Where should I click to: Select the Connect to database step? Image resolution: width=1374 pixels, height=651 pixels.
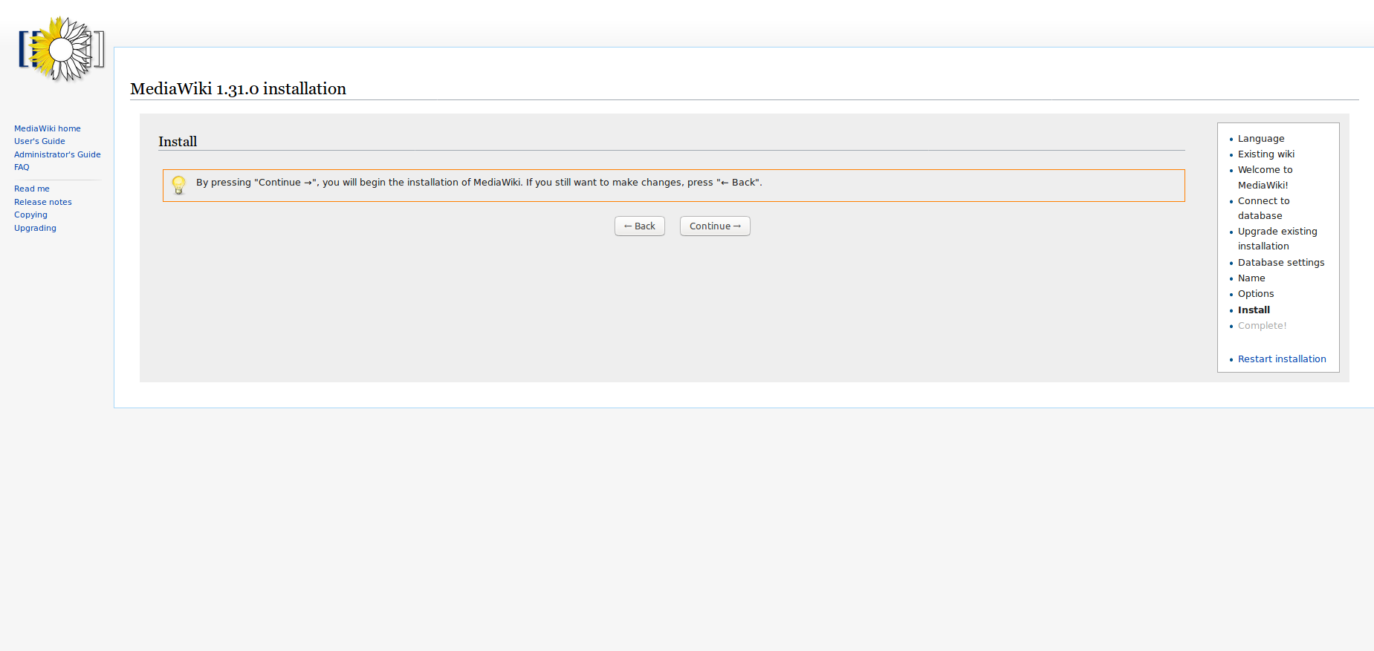(1264, 209)
